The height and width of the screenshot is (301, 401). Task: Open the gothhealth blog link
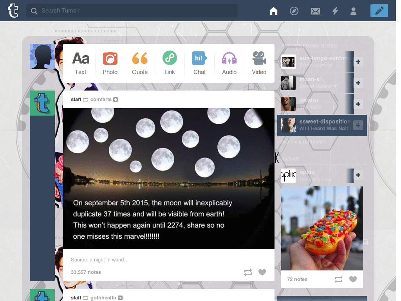coord(103,298)
